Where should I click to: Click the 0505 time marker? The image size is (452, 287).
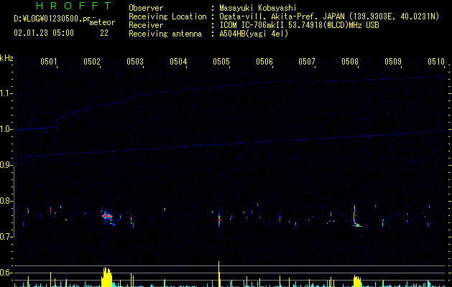coord(221,61)
